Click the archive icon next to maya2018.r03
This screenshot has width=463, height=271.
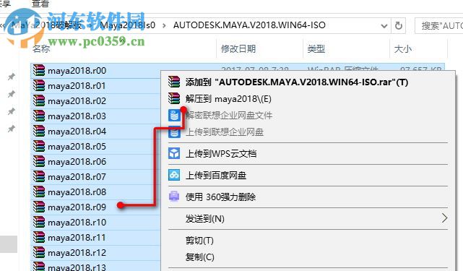click(39, 116)
